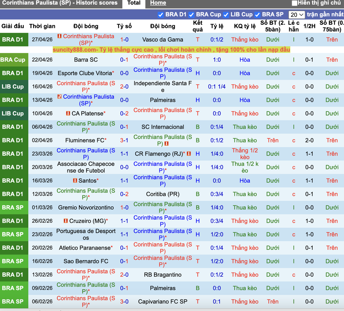Viewport: 344px width, 311px height.
Task: Click Thua 1/2 kèo result in Chapecoense row
Action: tap(245, 167)
